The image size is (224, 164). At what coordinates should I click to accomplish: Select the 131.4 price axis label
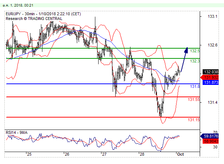(x=212, y=103)
